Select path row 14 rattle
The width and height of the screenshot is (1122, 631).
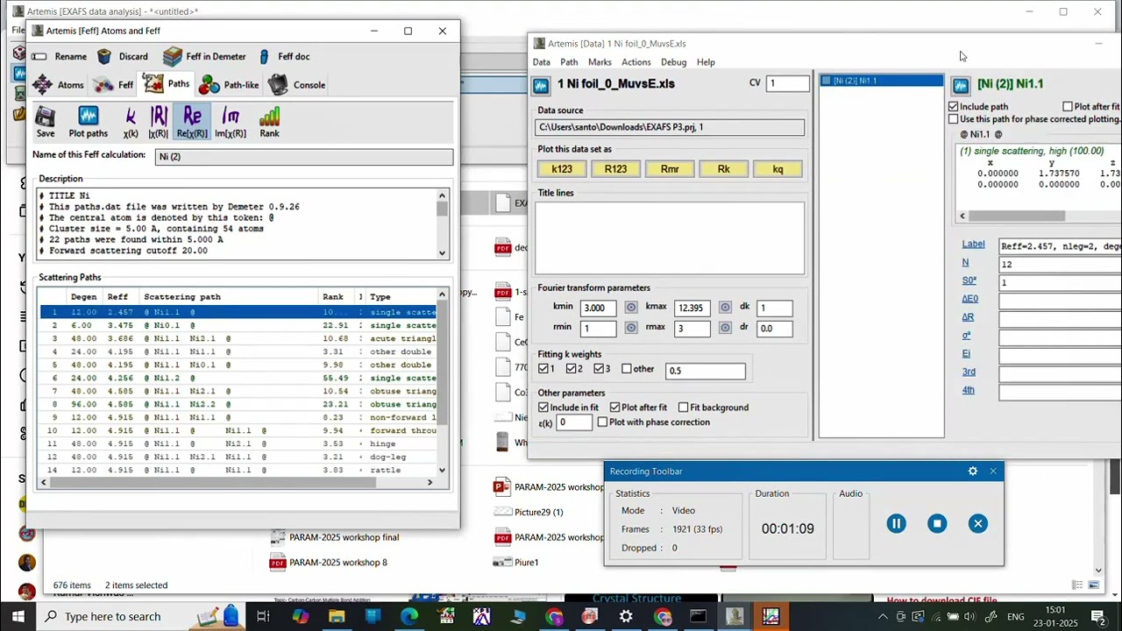[238, 470]
